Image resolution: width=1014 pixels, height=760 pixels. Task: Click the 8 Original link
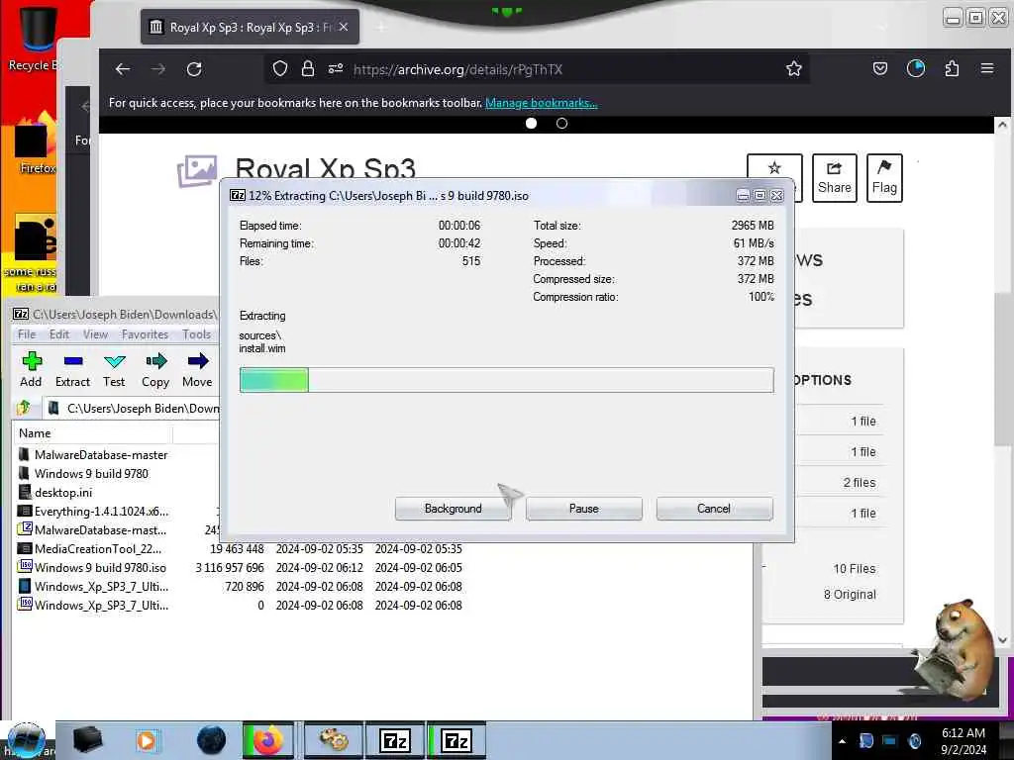(x=850, y=594)
